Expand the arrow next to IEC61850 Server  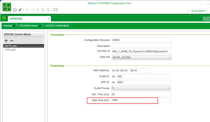click(40, 26)
